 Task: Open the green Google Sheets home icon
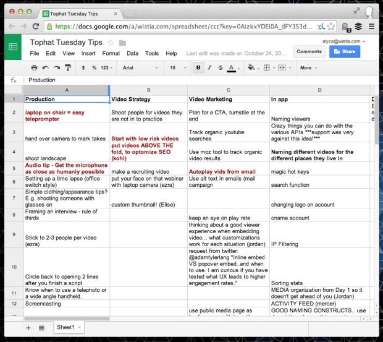(13, 47)
